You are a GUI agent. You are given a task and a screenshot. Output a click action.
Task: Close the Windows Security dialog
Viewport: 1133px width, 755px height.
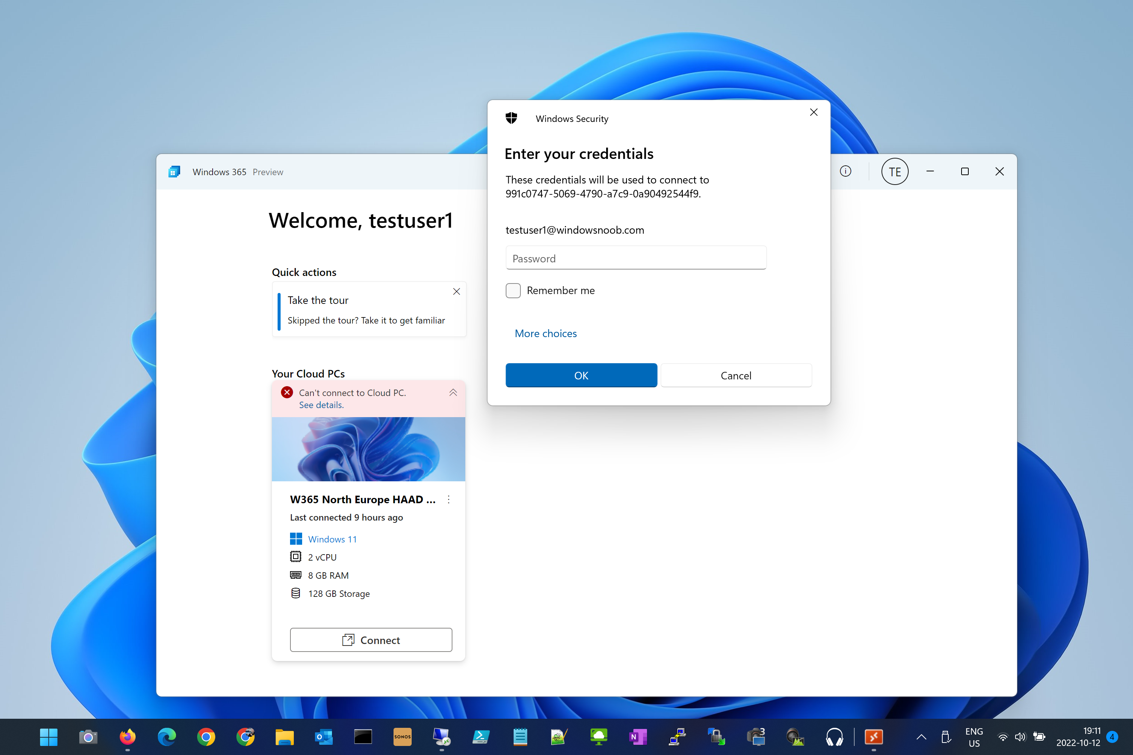pyautogui.click(x=813, y=112)
